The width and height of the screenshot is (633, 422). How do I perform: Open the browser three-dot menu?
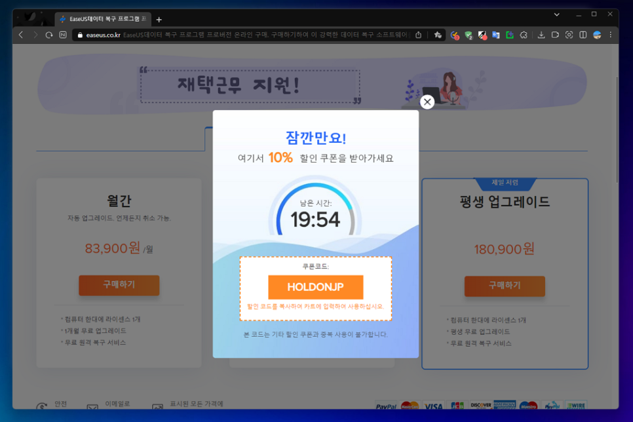(611, 35)
